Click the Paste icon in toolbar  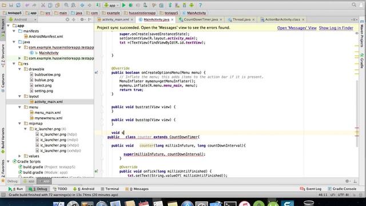click(x=57, y=5)
